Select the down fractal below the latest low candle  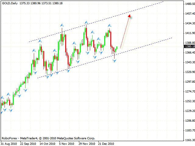click(x=114, y=61)
